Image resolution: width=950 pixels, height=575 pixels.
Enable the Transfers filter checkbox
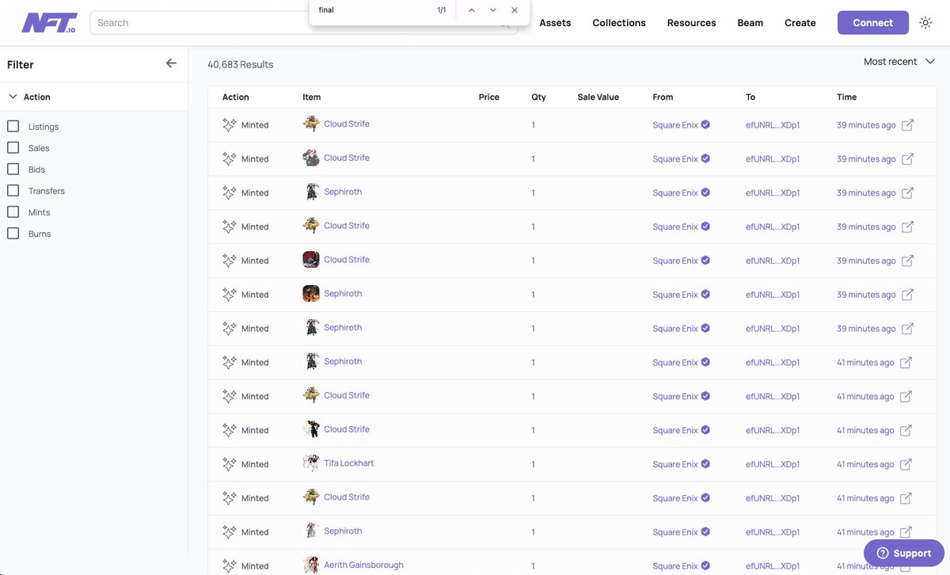[13, 190]
